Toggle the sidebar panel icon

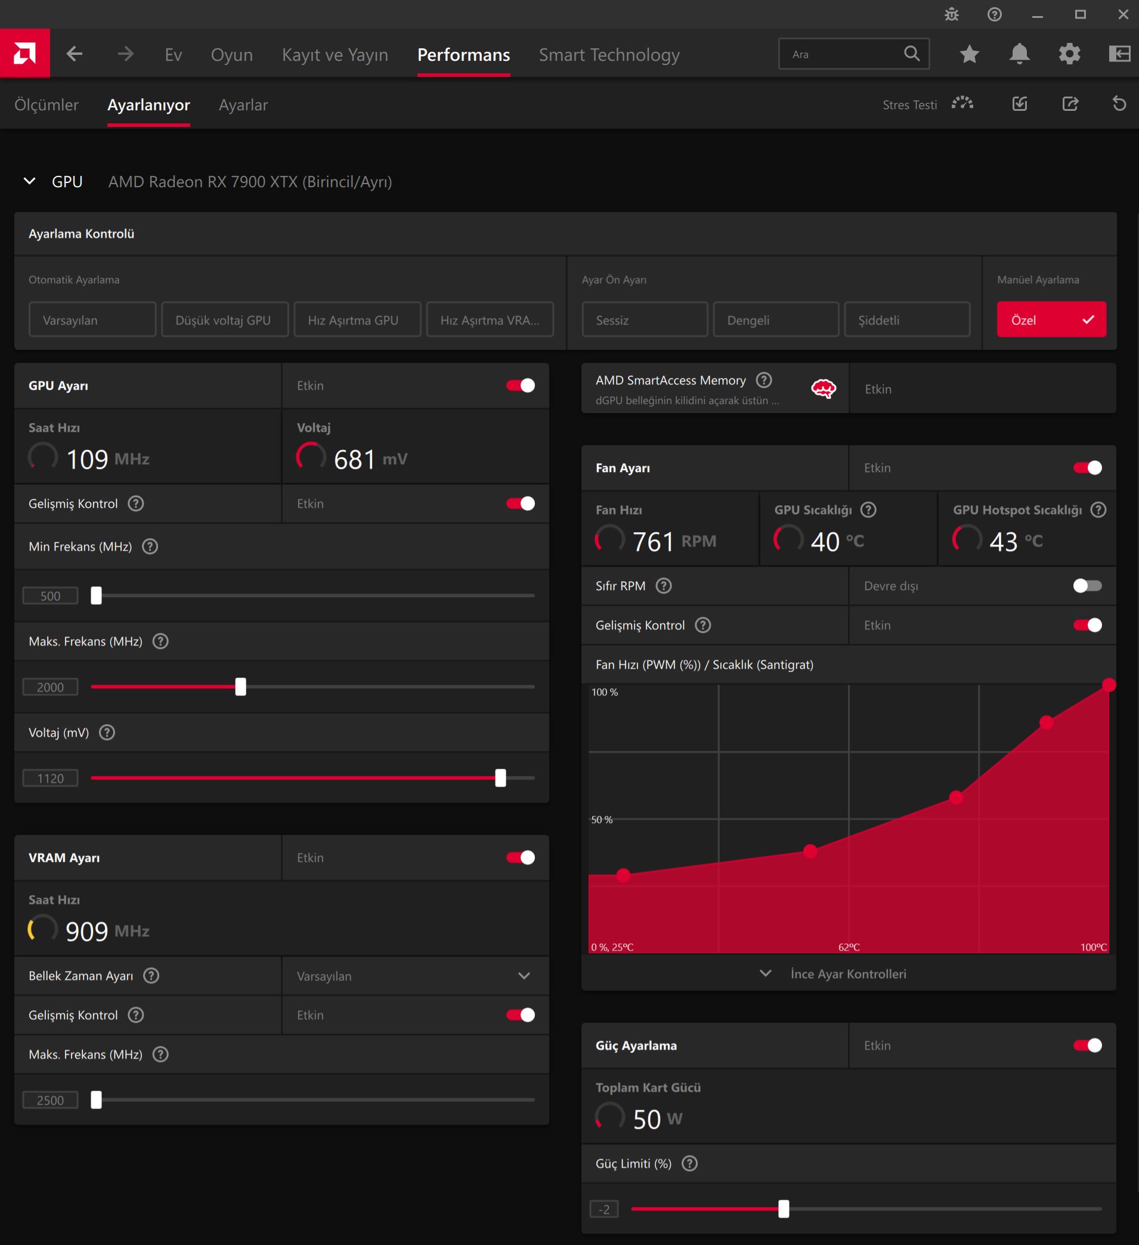pos(1119,54)
